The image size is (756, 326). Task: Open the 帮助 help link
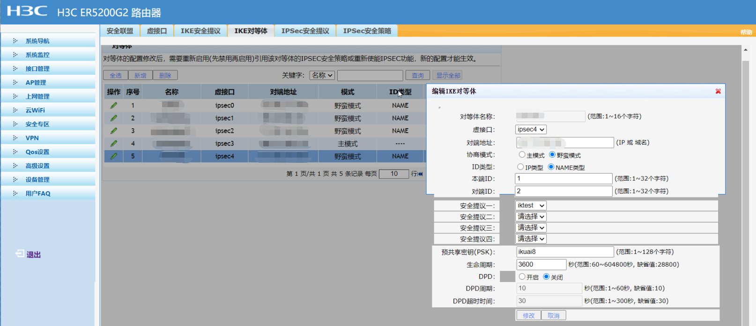tap(746, 32)
